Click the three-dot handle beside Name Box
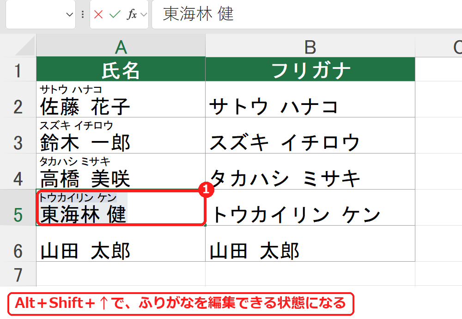 point(83,14)
